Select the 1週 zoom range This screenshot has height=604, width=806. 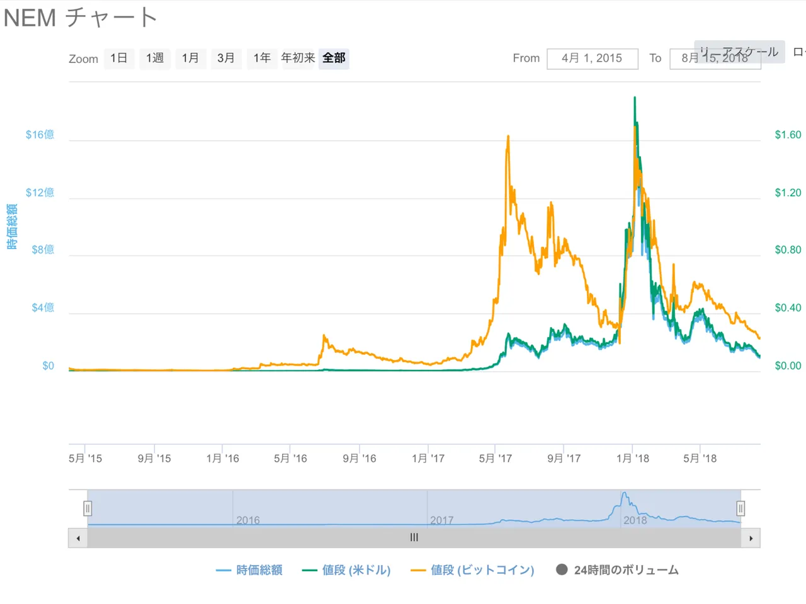click(155, 59)
